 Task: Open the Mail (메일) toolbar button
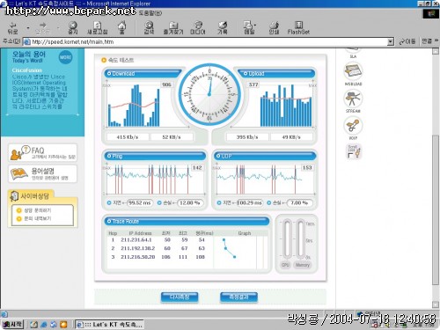tap(249, 28)
